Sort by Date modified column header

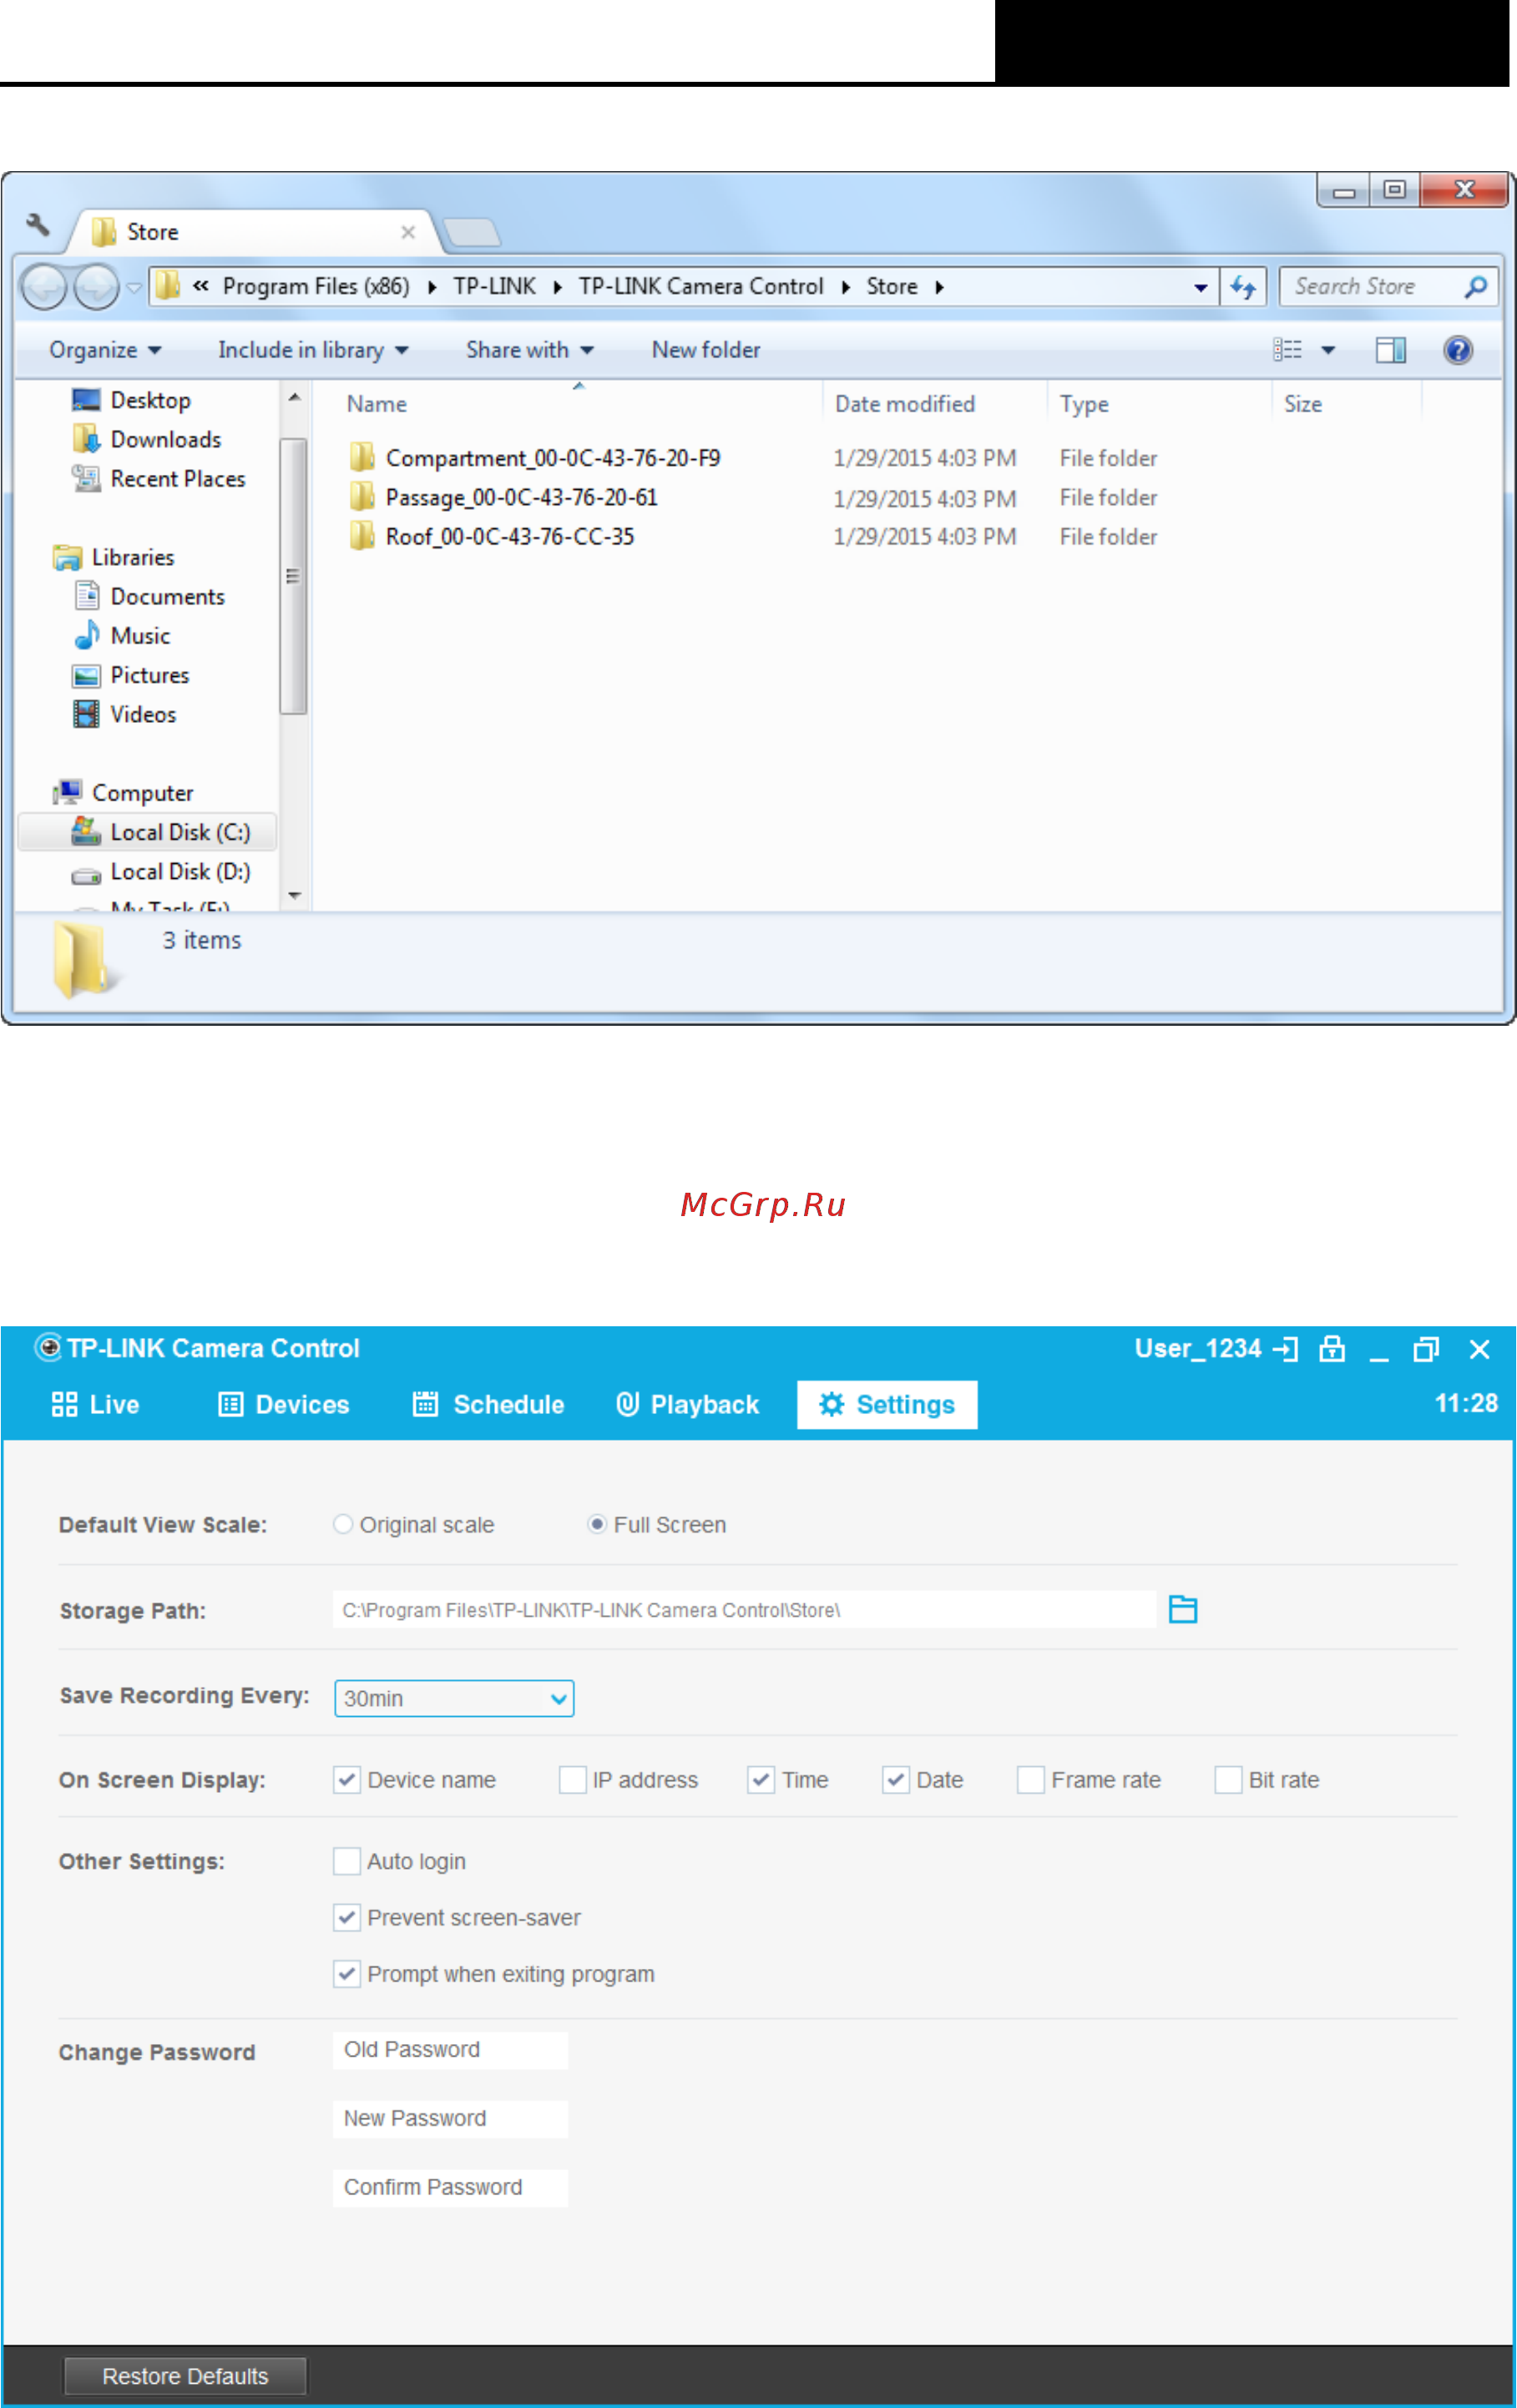905,404
